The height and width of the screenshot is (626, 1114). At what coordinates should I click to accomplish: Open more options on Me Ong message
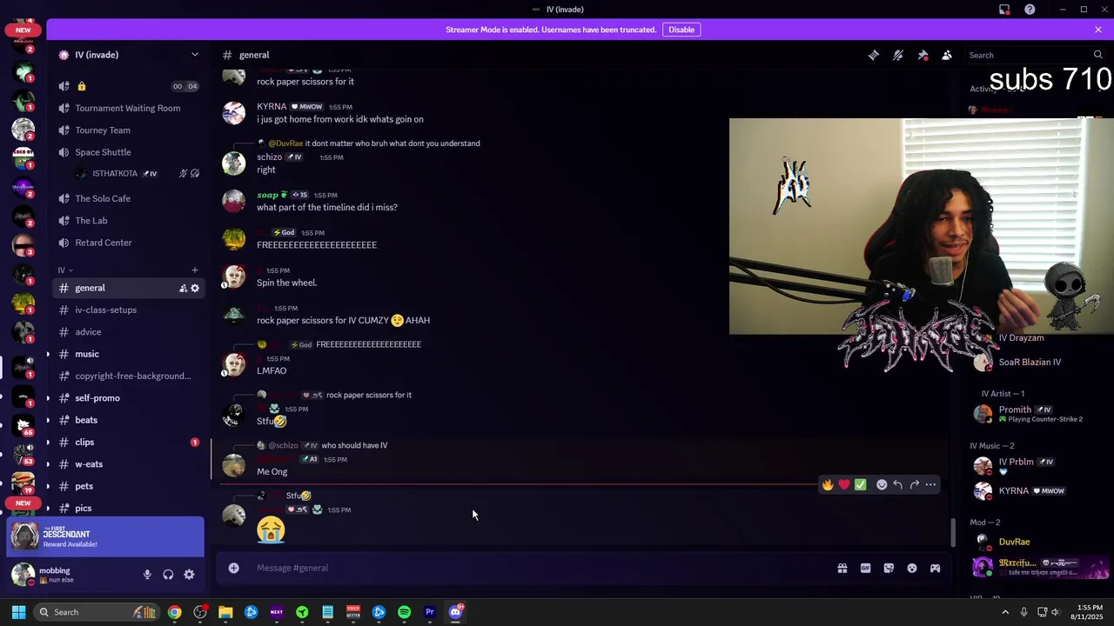click(930, 484)
